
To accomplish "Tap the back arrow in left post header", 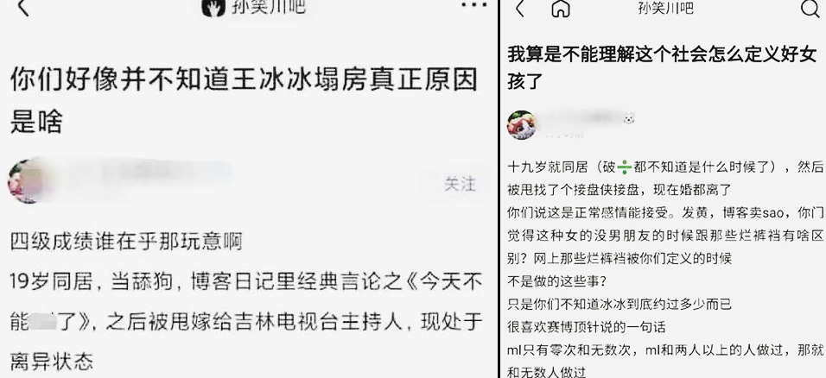I will tap(22, 8).
